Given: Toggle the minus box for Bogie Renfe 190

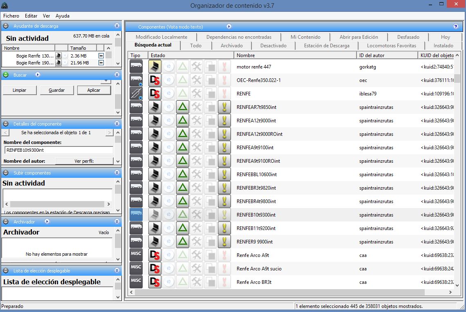Looking at the screenshot, I should click(101, 63).
